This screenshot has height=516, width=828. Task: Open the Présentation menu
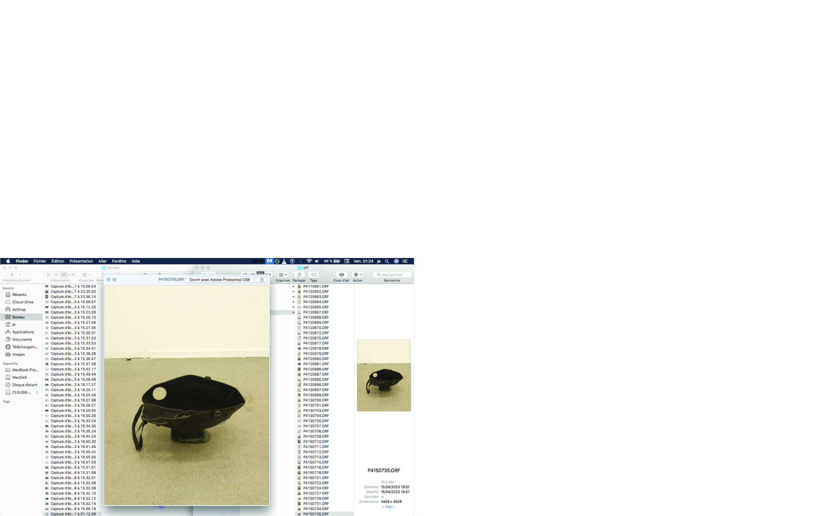(81, 261)
